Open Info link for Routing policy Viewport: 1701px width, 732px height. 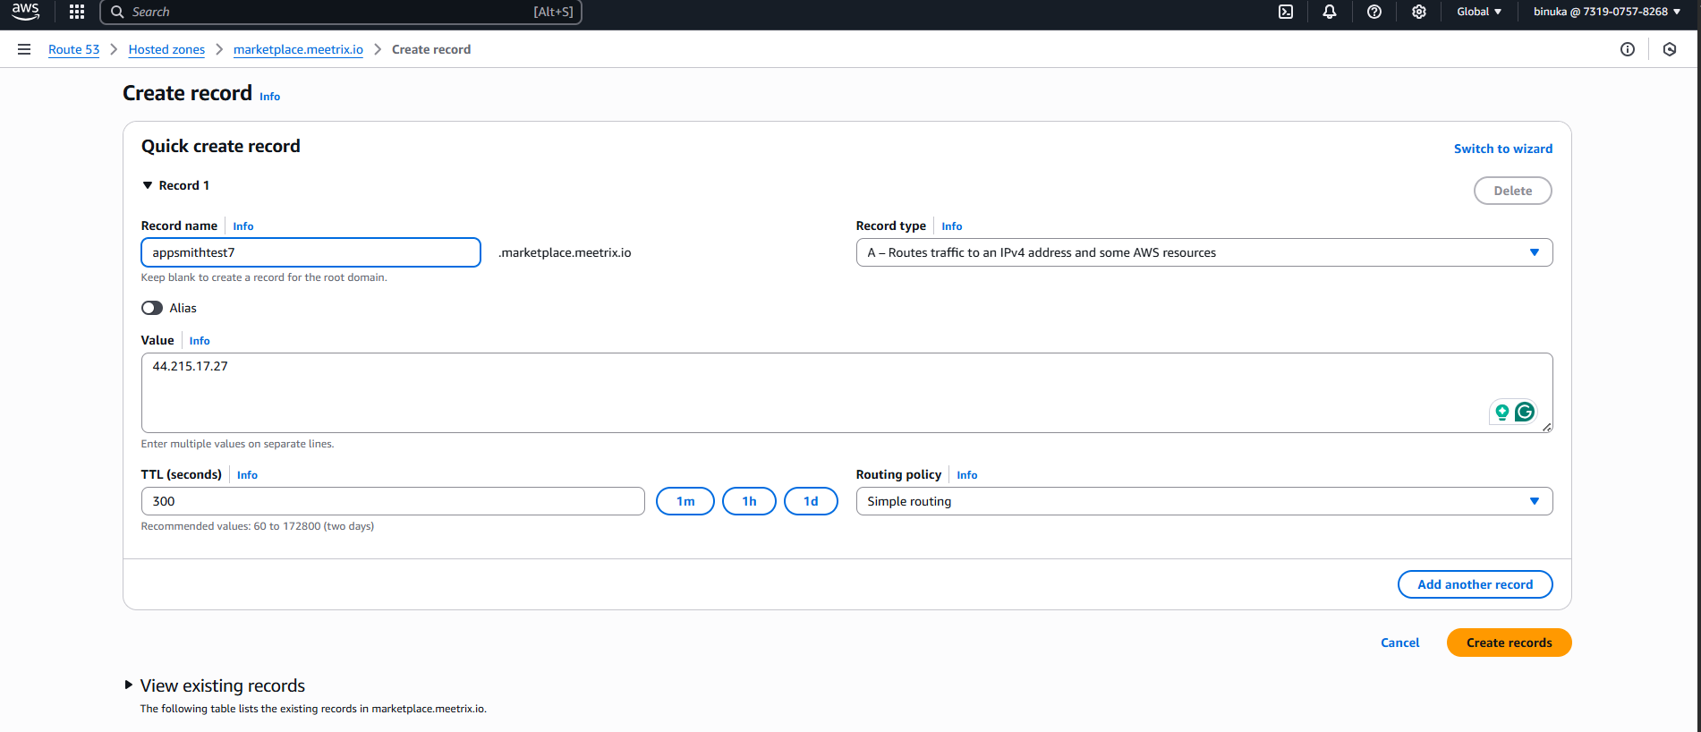[966, 475]
